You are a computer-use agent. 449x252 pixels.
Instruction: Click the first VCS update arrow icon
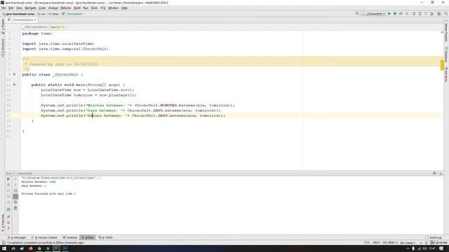[414, 14]
